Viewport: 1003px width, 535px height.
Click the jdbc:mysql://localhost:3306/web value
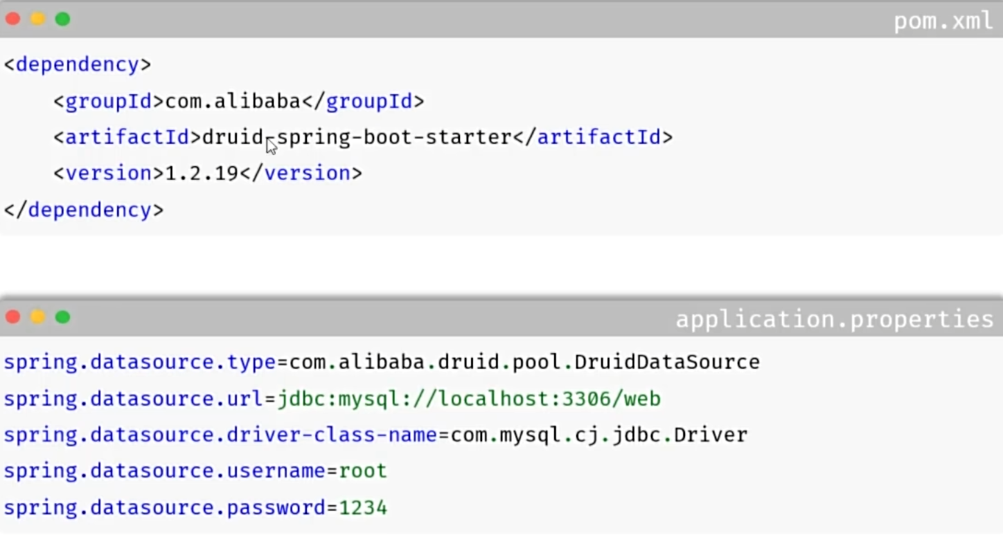(469, 399)
